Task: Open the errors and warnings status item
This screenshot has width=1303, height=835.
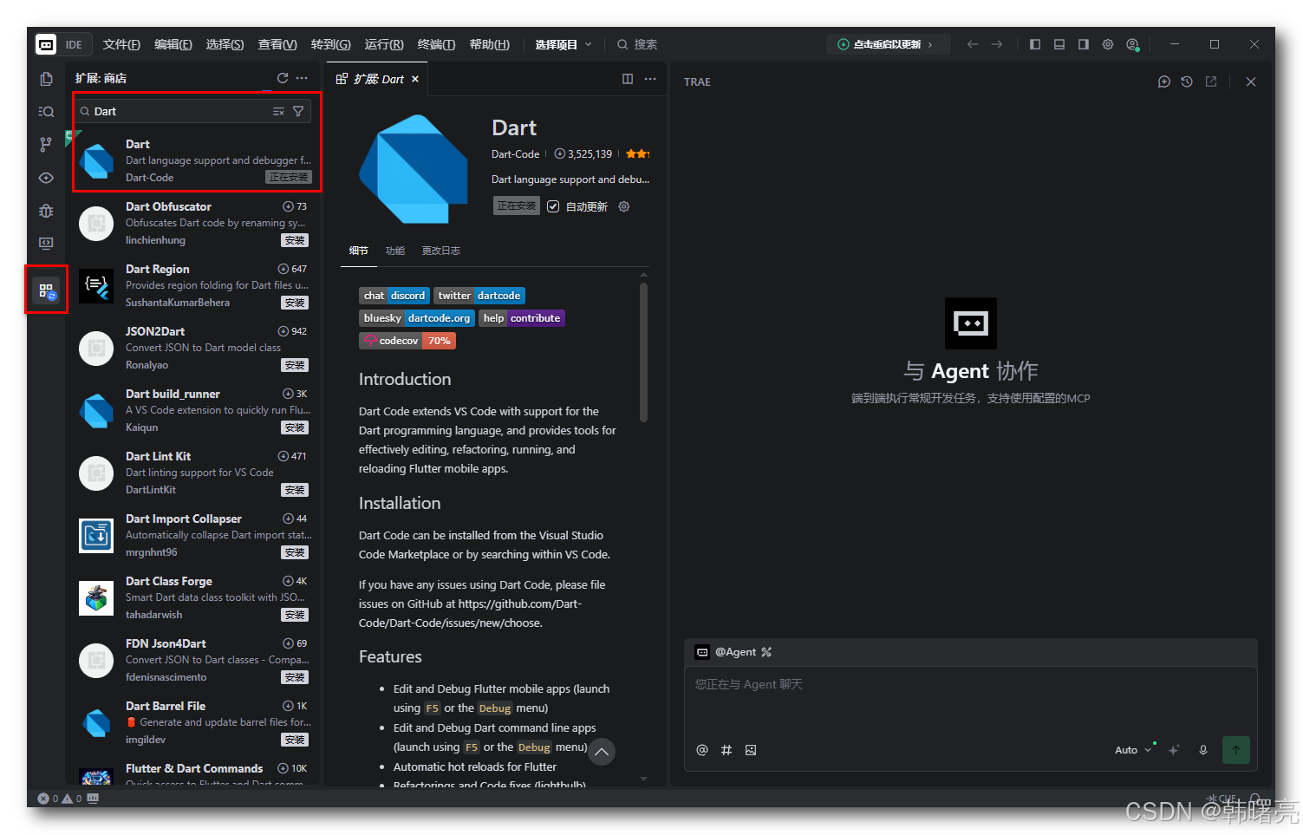Action: coord(60,799)
